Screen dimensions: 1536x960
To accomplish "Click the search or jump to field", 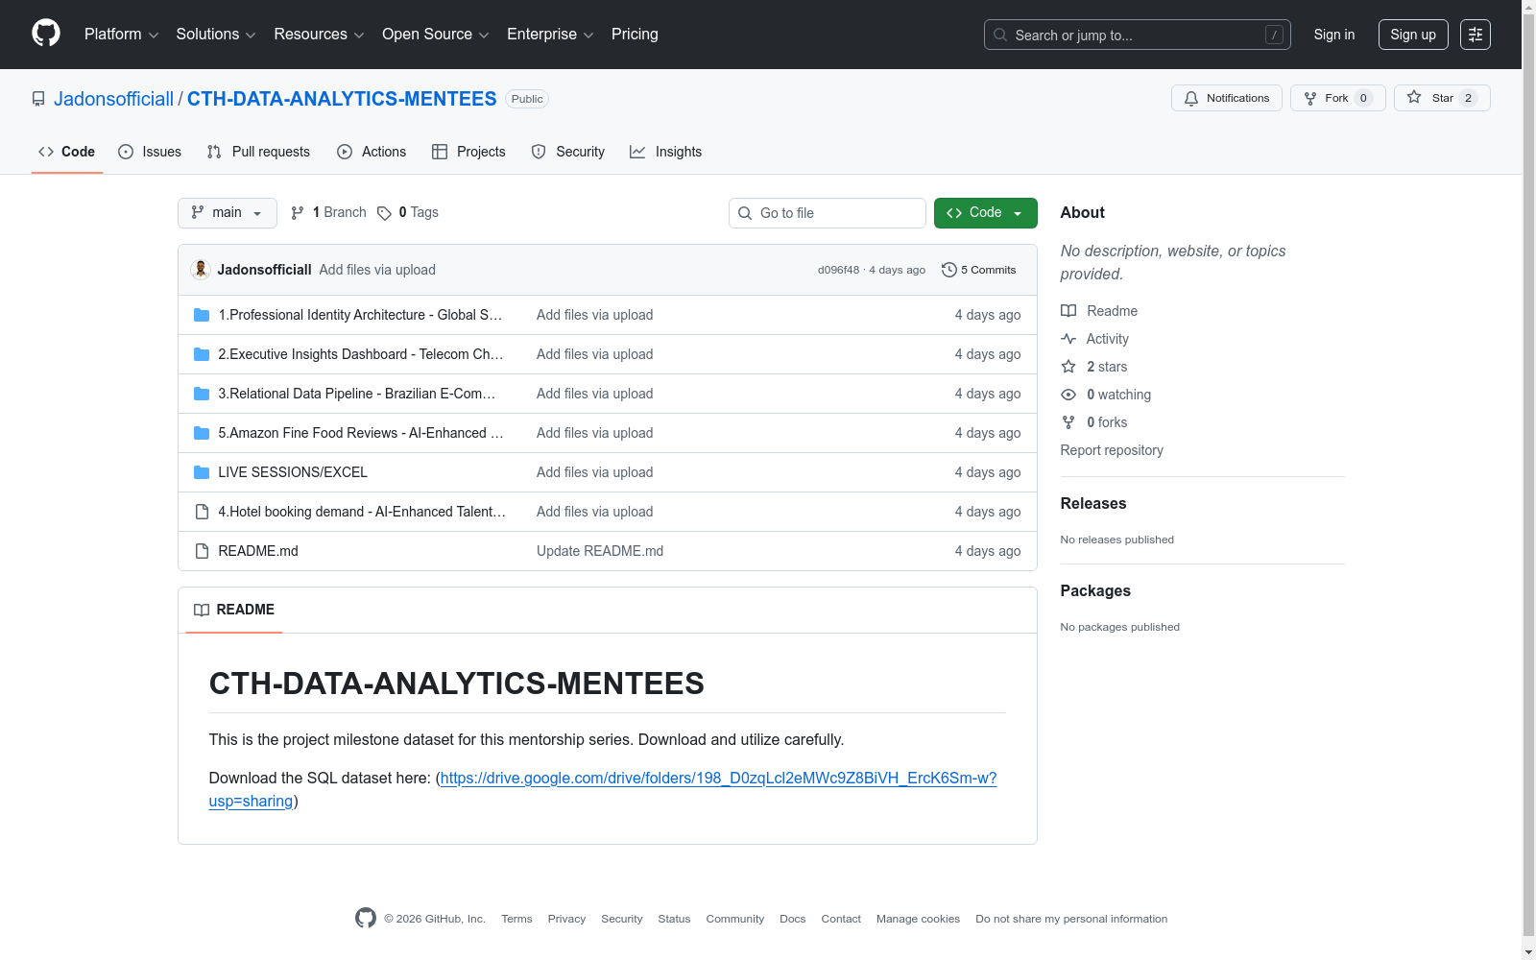I will (1138, 35).
